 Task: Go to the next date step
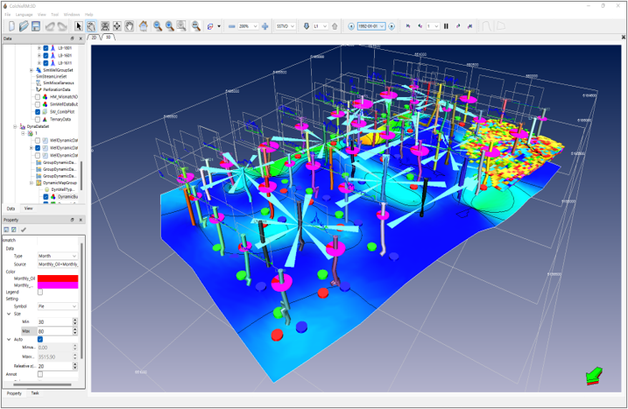pyautogui.click(x=392, y=26)
